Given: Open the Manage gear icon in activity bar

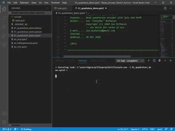Looking at the screenshot, I should 4,122.
